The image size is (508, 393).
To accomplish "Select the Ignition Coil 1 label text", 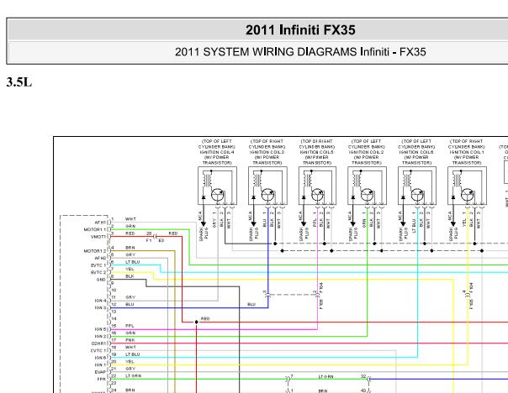I will tap(467, 152).
